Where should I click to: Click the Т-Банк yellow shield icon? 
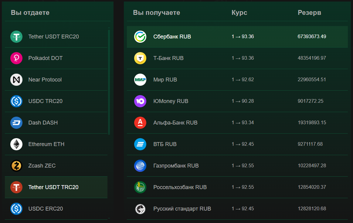pyautogui.click(x=140, y=58)
